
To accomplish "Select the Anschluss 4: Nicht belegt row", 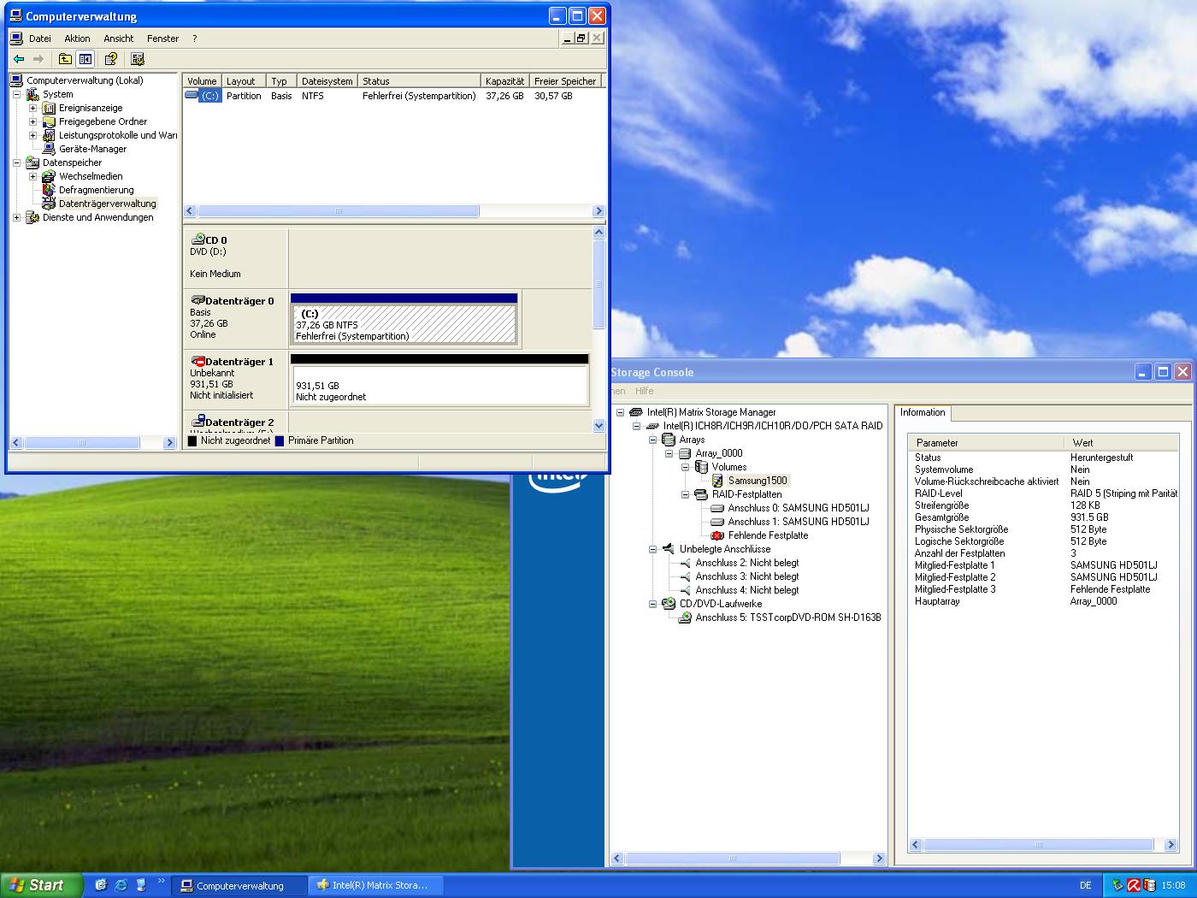I will [x=747, y=590].
